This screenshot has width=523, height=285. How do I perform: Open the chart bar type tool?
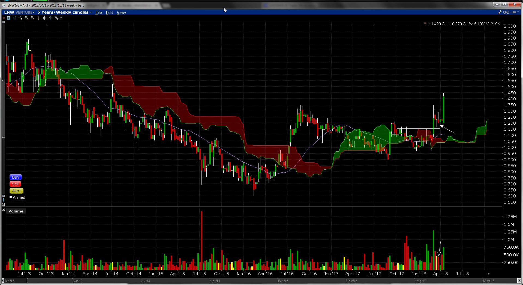(x=14, y=18)
